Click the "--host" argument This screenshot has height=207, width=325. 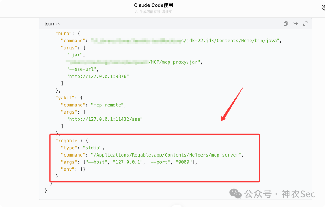tap(96, 162)
